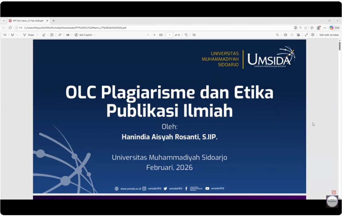Zoom in with the plus button

pos(154,35)
